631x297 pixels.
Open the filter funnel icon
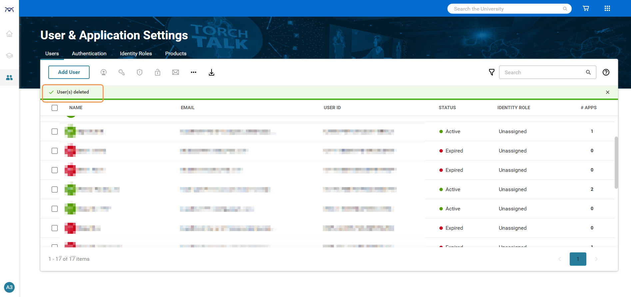pos(491,72)
